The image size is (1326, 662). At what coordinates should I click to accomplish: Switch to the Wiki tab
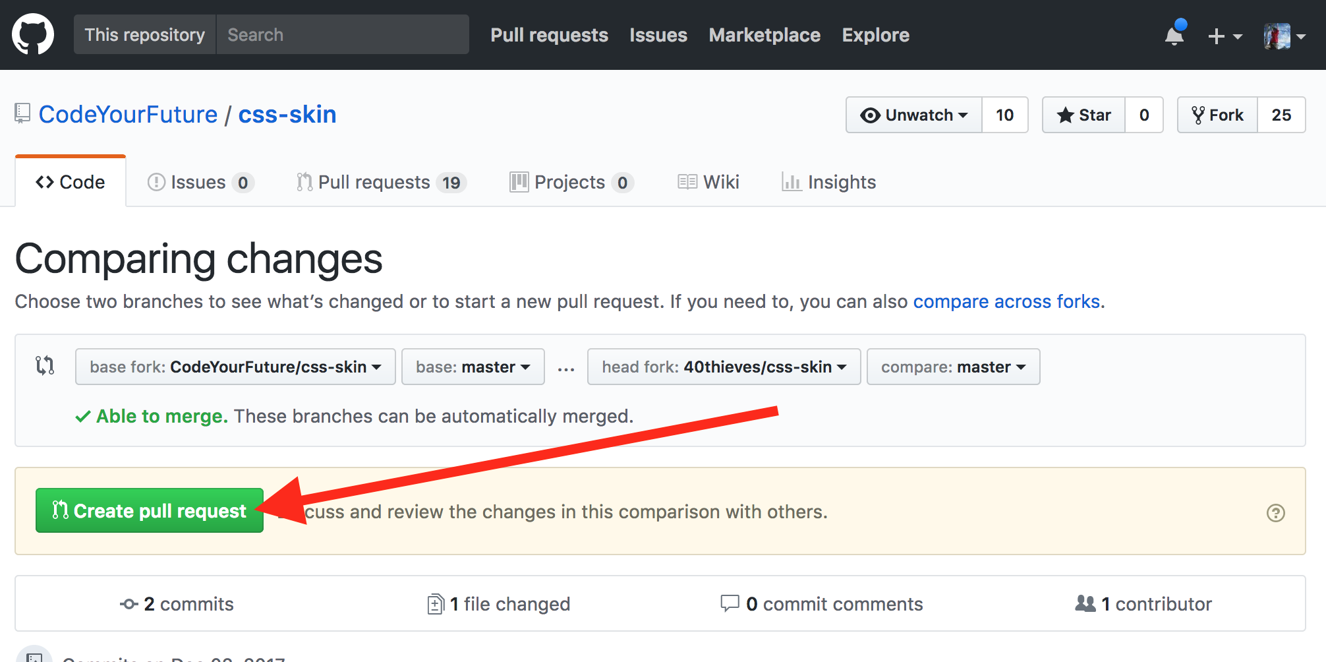tap(708, 182)
